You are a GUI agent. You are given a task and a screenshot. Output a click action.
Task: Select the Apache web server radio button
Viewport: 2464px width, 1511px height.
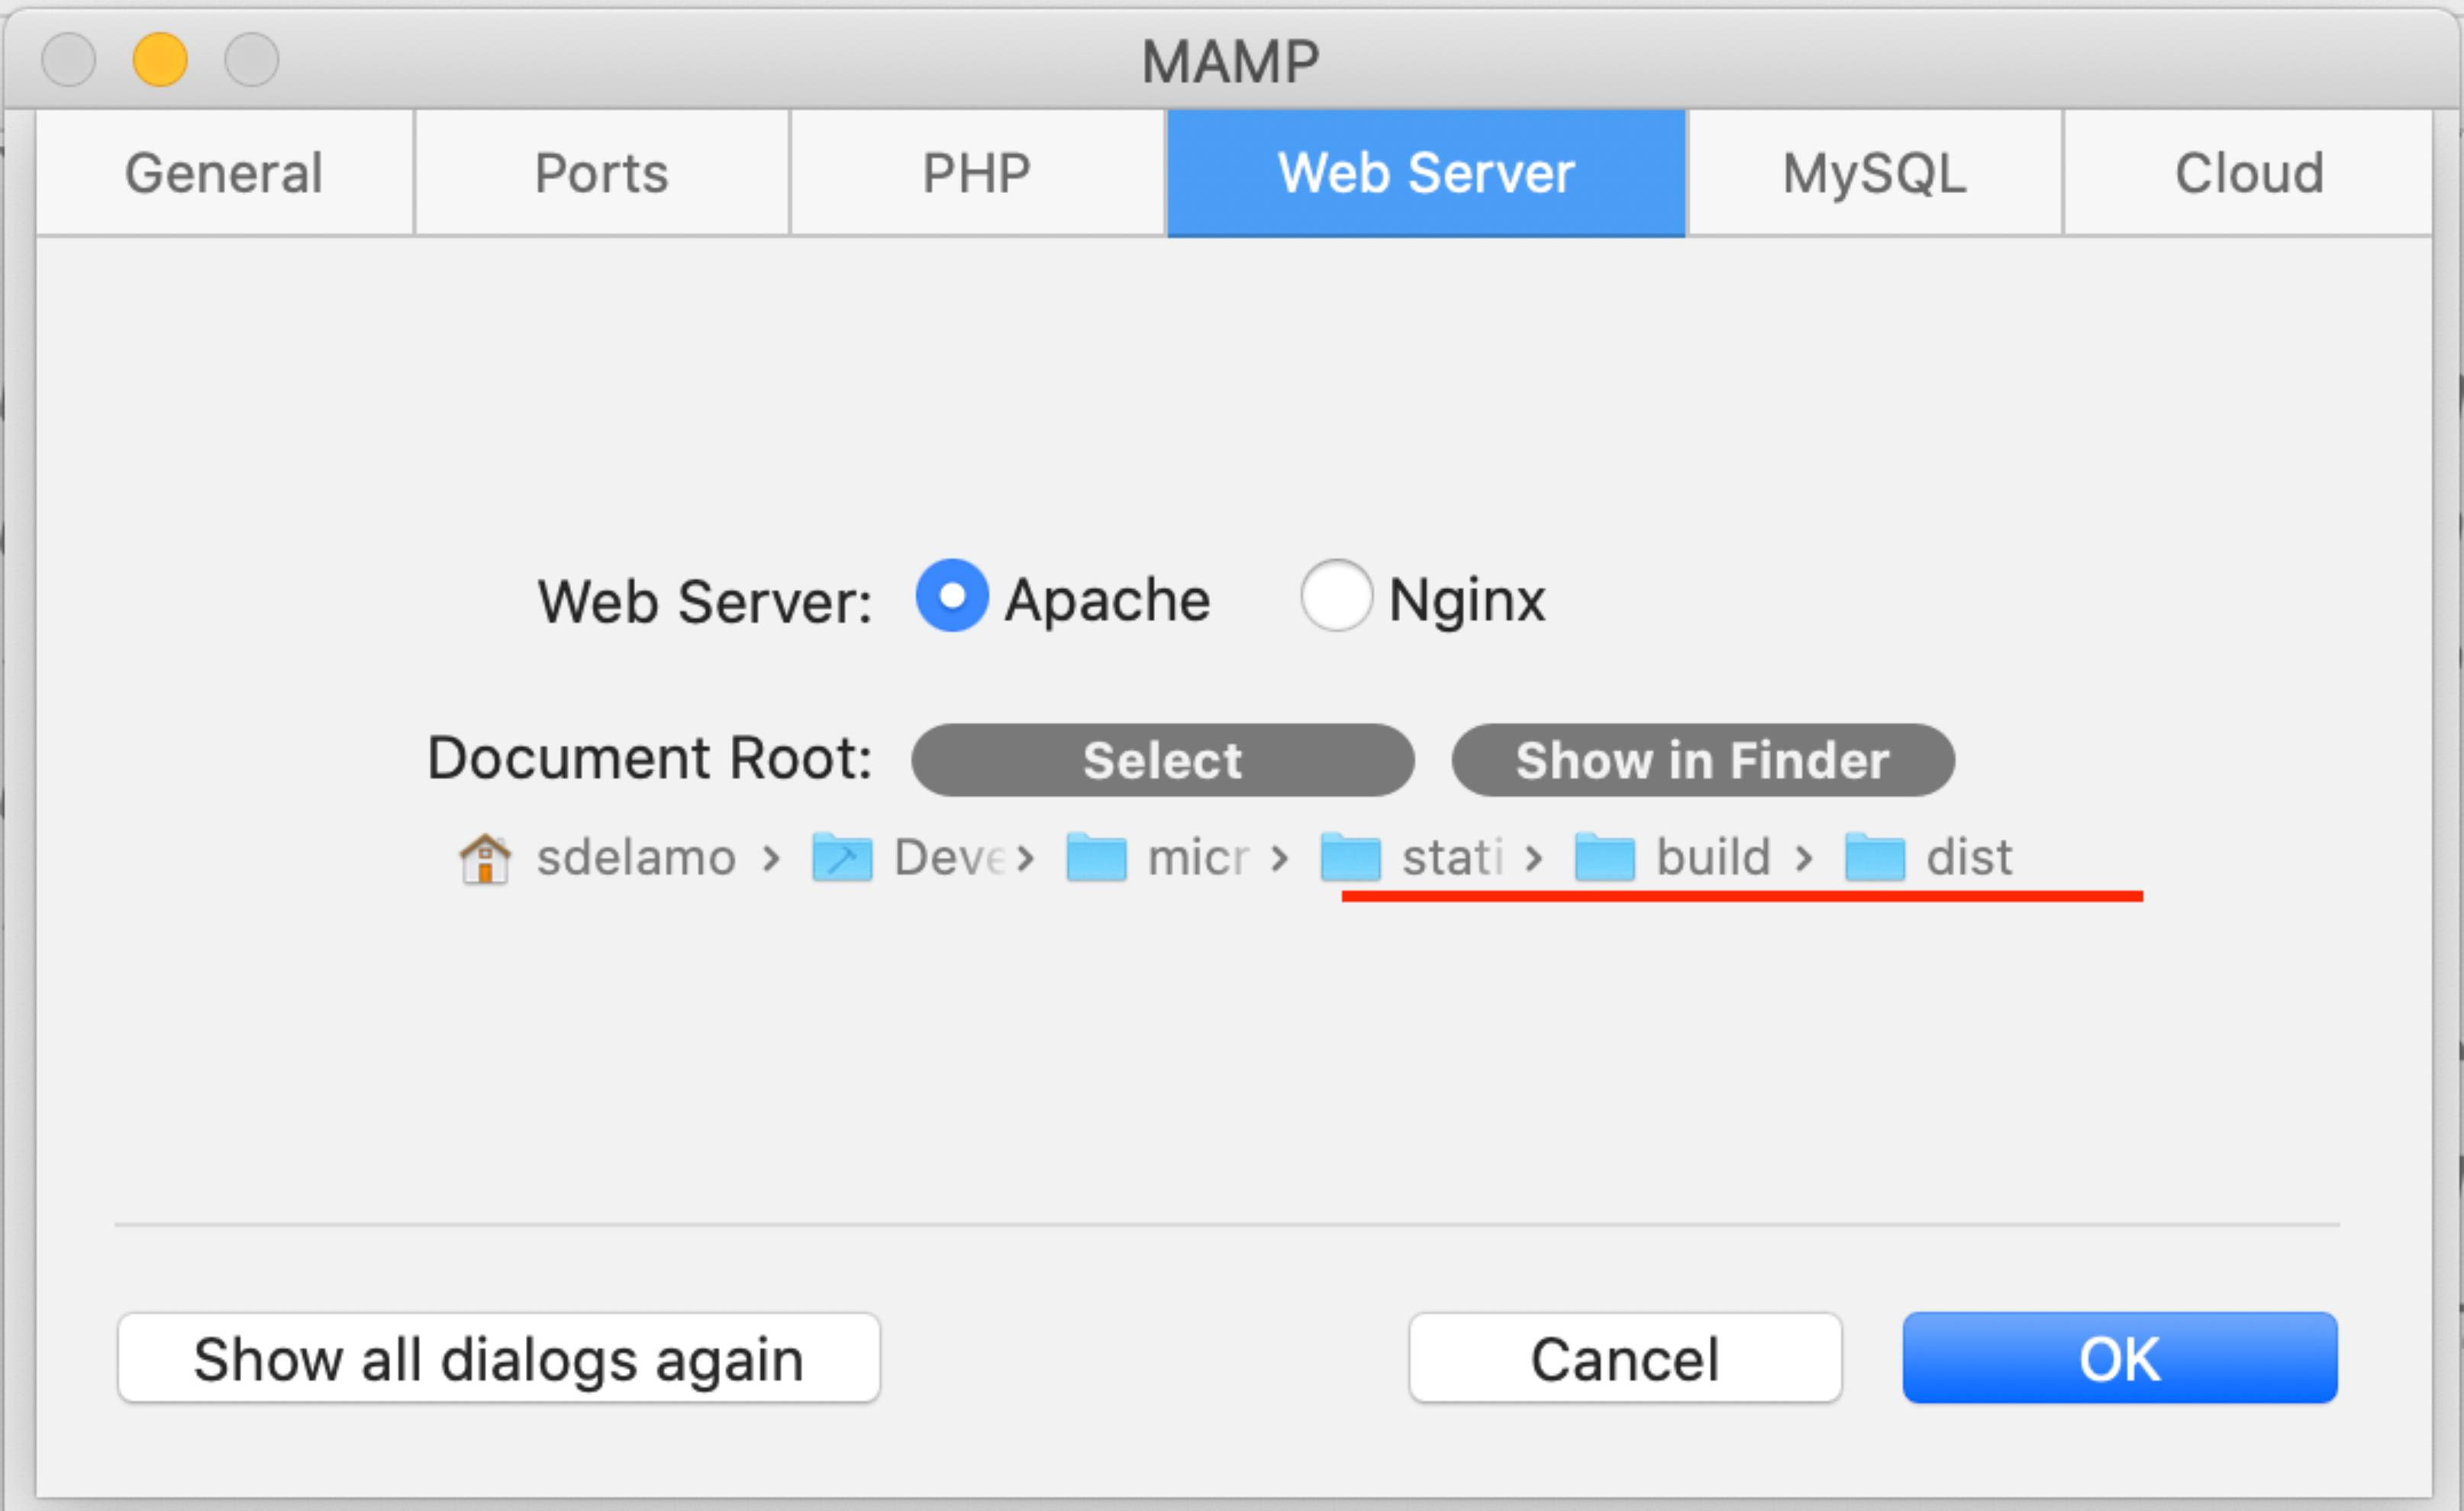[952, 596]
